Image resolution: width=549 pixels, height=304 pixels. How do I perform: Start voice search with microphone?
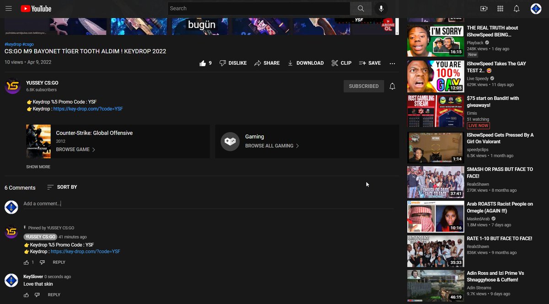click(381, 8)
